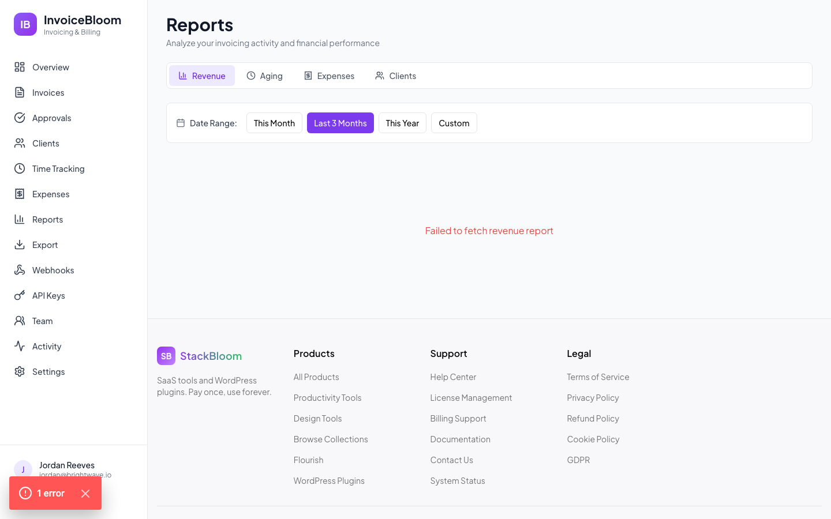This screenshot has height=519, width=831.
Task: Click the Reports bar chart icon
Action: click(19, 219)
